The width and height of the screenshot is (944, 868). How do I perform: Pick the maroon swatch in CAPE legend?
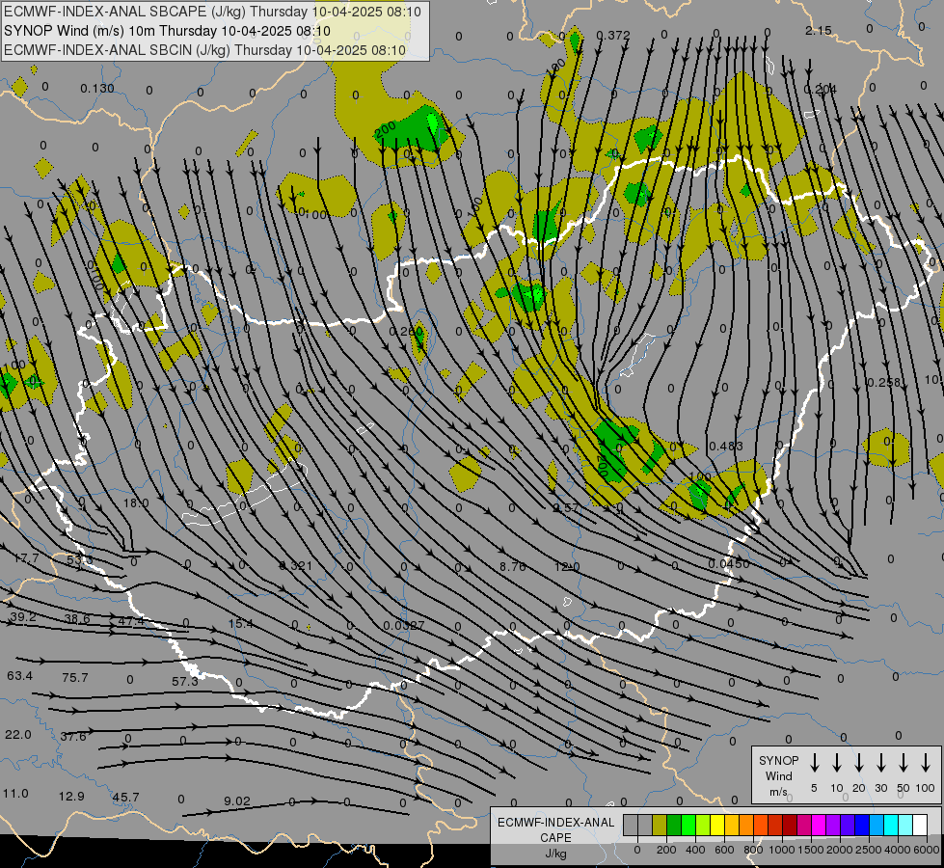click(x=790, y=826)
